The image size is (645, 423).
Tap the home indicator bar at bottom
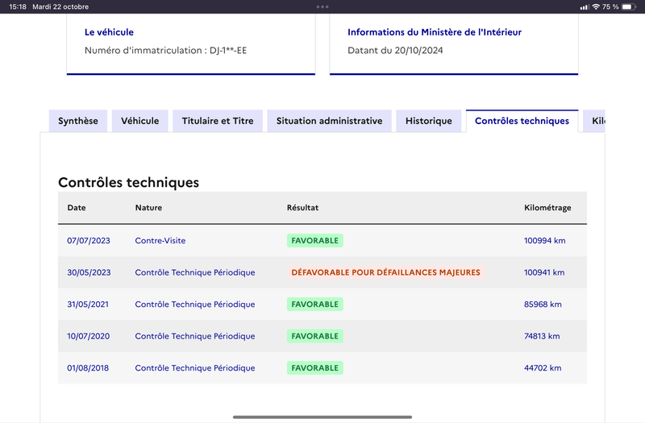322,417
